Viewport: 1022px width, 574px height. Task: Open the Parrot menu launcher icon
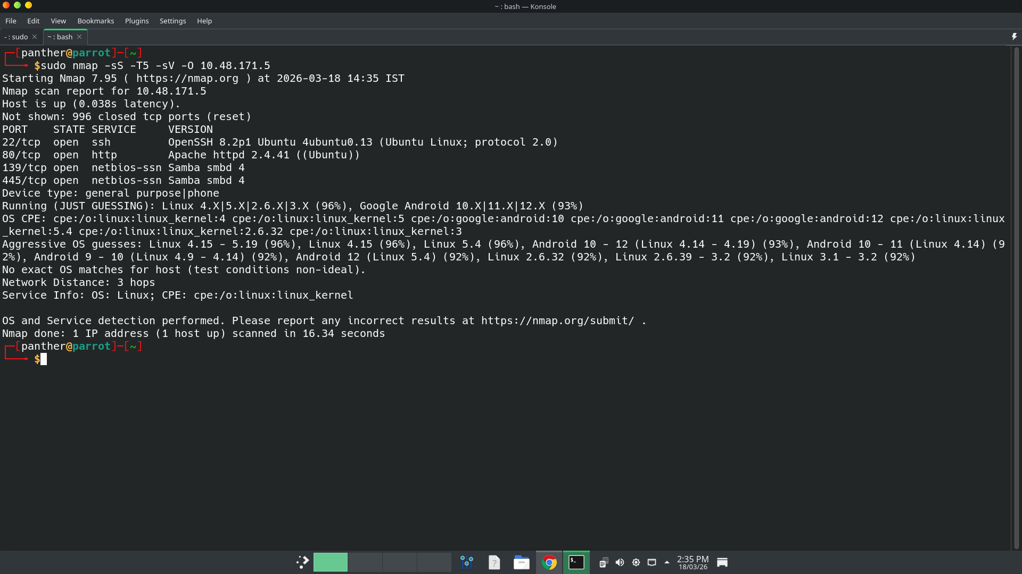pyautogui.click(x=302, y=562)
